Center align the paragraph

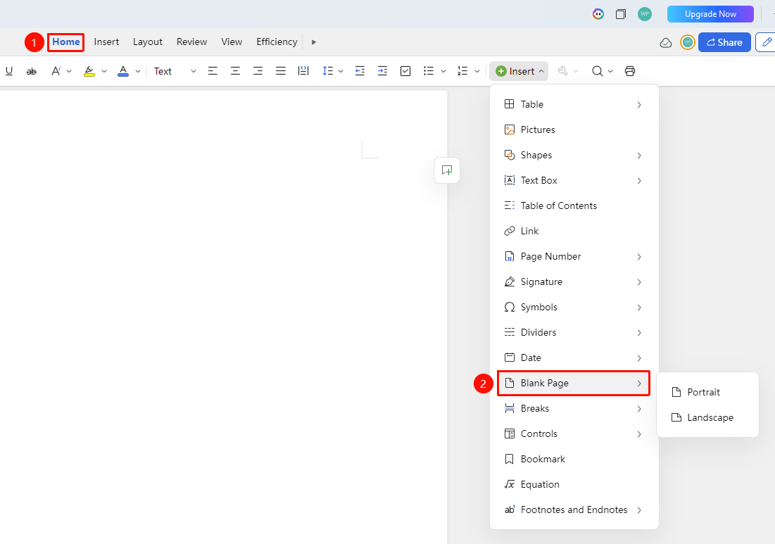click(235, 71)
